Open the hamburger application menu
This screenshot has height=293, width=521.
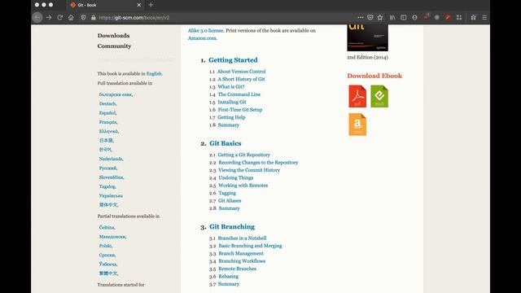[x=484, y=18]
